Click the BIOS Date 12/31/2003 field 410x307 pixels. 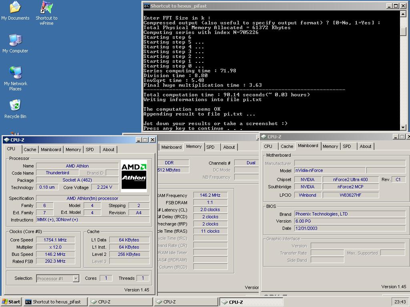click(x=350, y=228)
